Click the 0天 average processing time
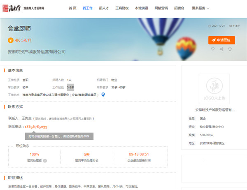Viewport: 247px width, 190px height. (86, 155)
